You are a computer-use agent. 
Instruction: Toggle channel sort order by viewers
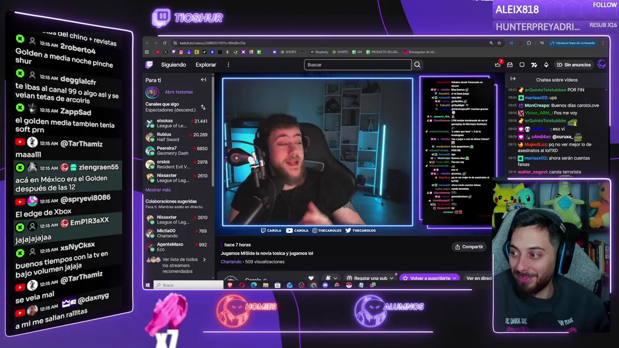coord(203,107)
